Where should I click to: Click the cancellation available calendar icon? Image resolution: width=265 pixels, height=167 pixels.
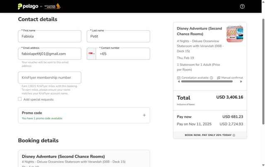click(179, 78)
